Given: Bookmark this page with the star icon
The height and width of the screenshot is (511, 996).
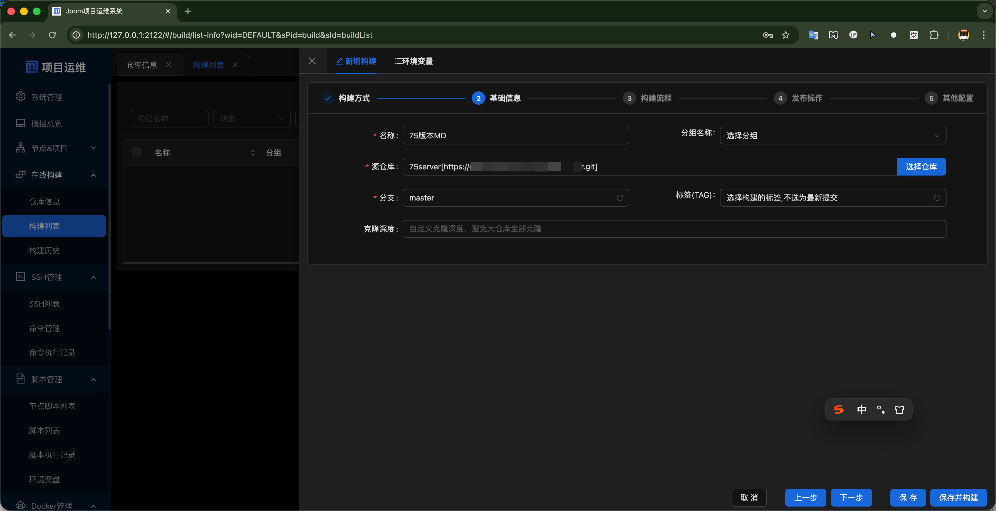Looking at the screenshot, I should click(785, 35).
